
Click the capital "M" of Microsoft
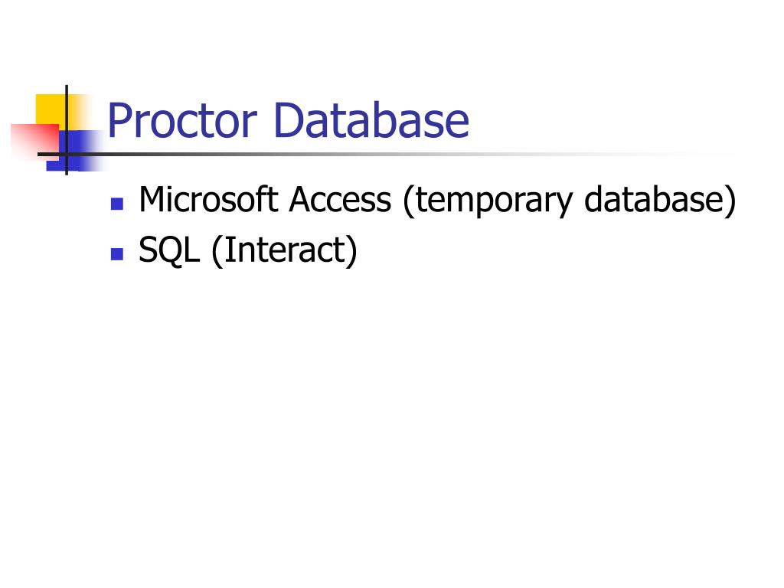click(x=152, y=201)
